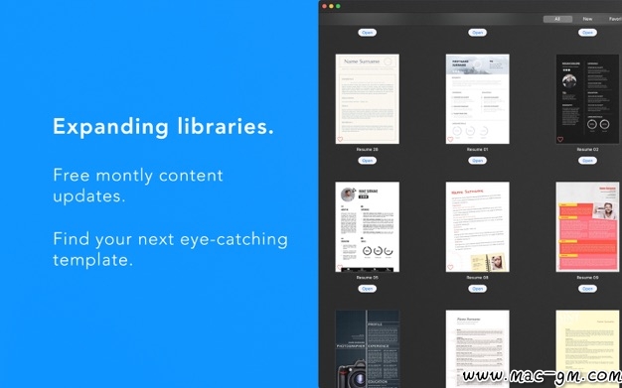Click the Open button below Resume 05

(x=368, y=289)
